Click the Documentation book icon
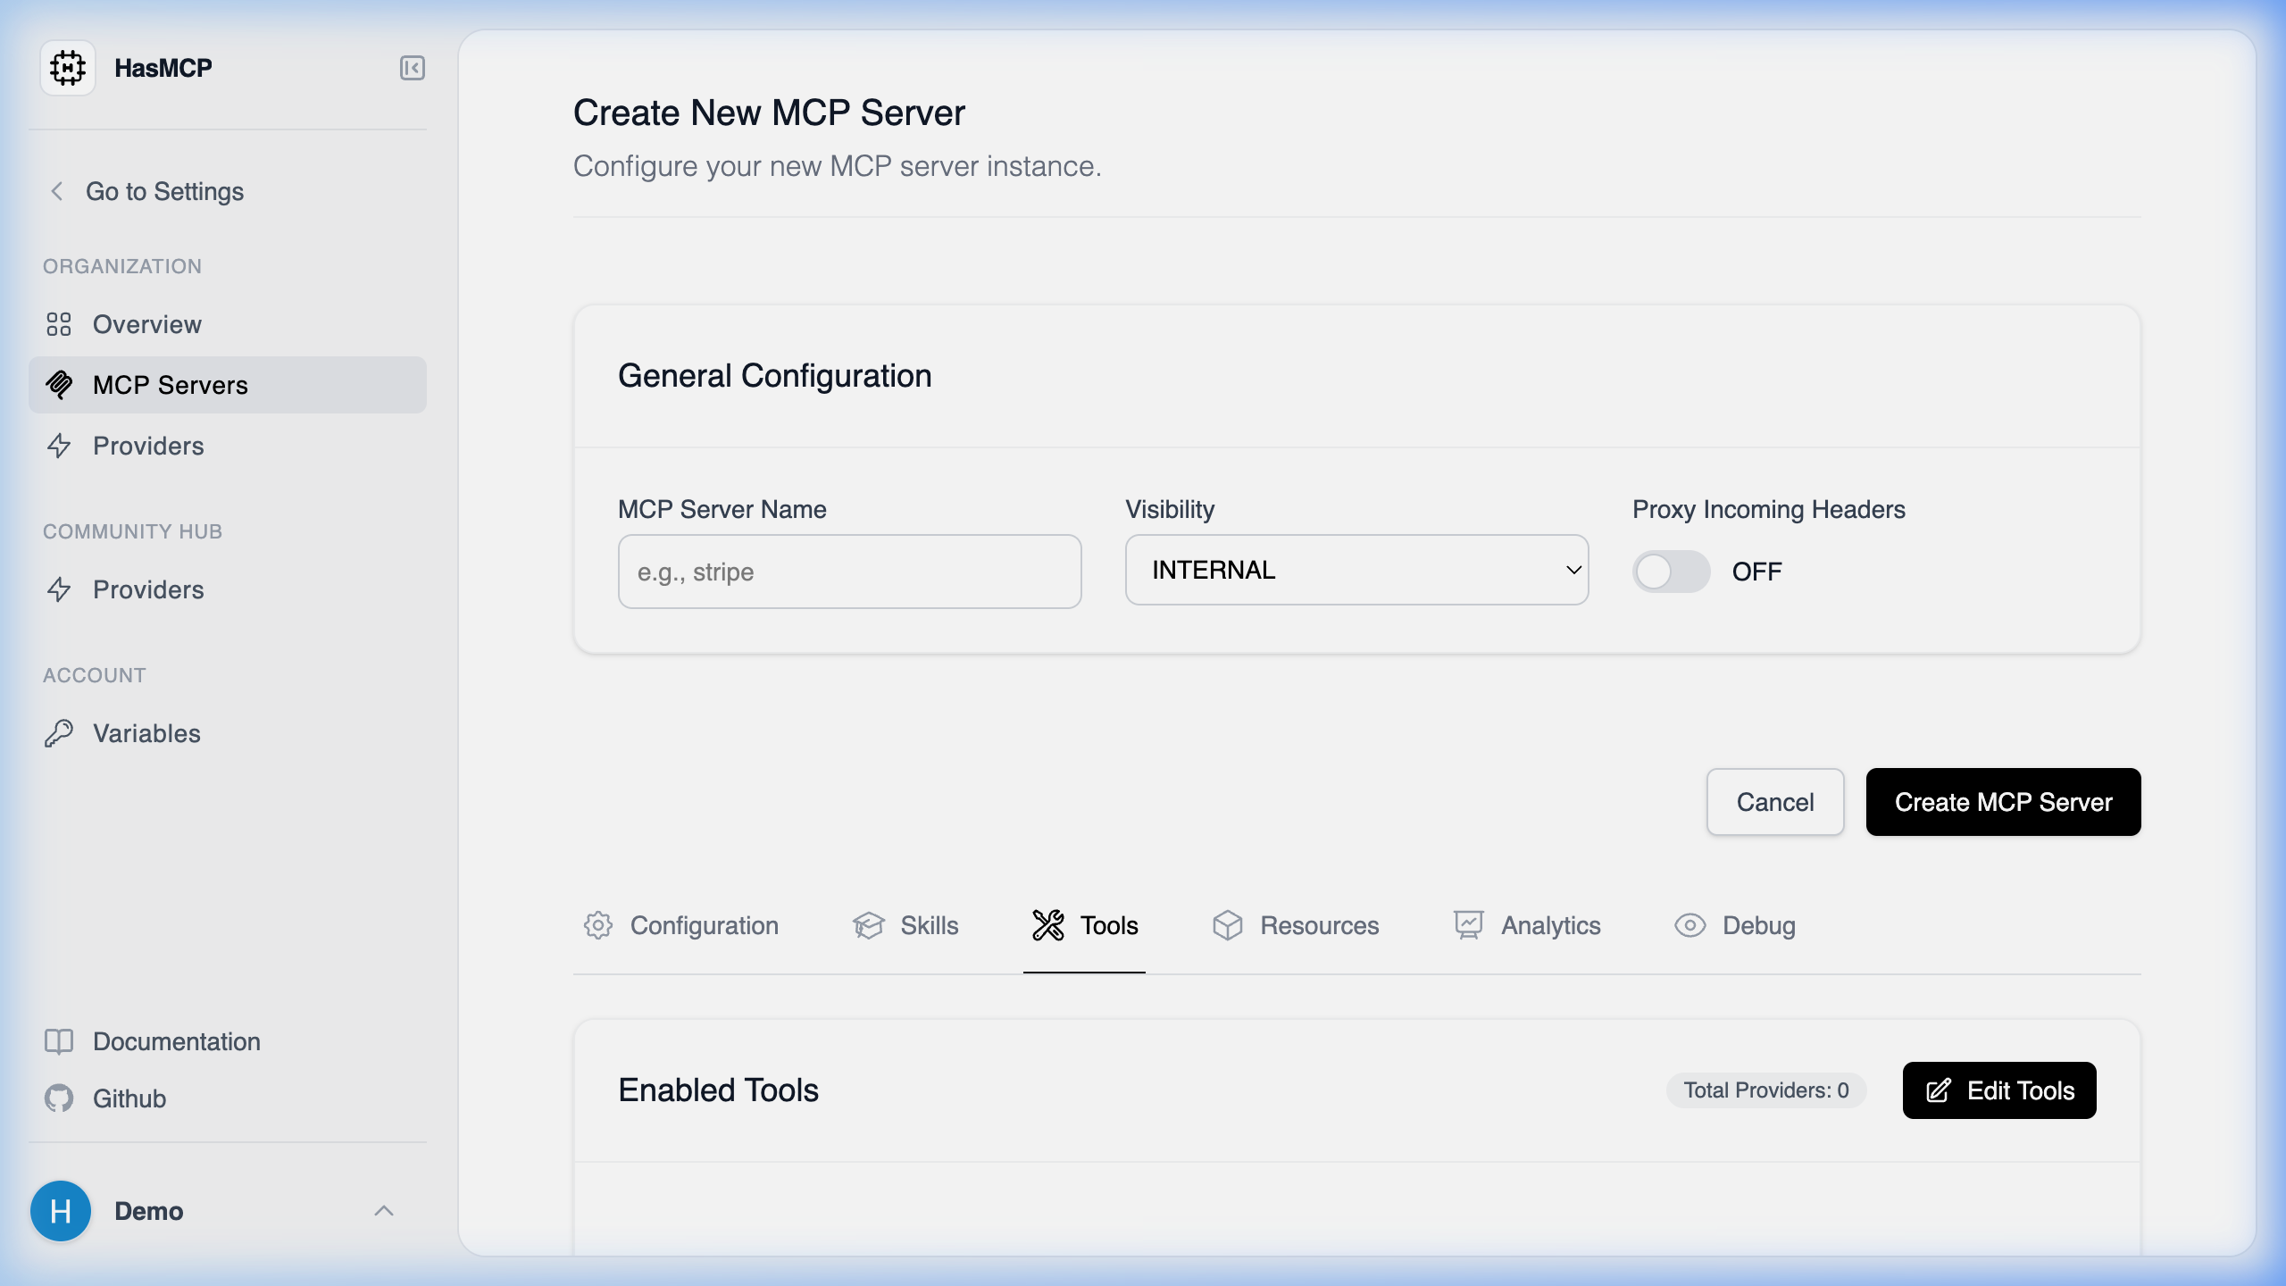 (59, 1041)
